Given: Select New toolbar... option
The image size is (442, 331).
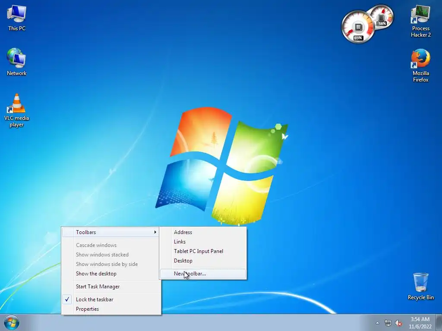Looking at the screenshot, I should tap(203, 274).
